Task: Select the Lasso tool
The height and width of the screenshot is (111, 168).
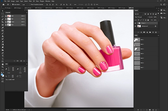Action: 3,16
